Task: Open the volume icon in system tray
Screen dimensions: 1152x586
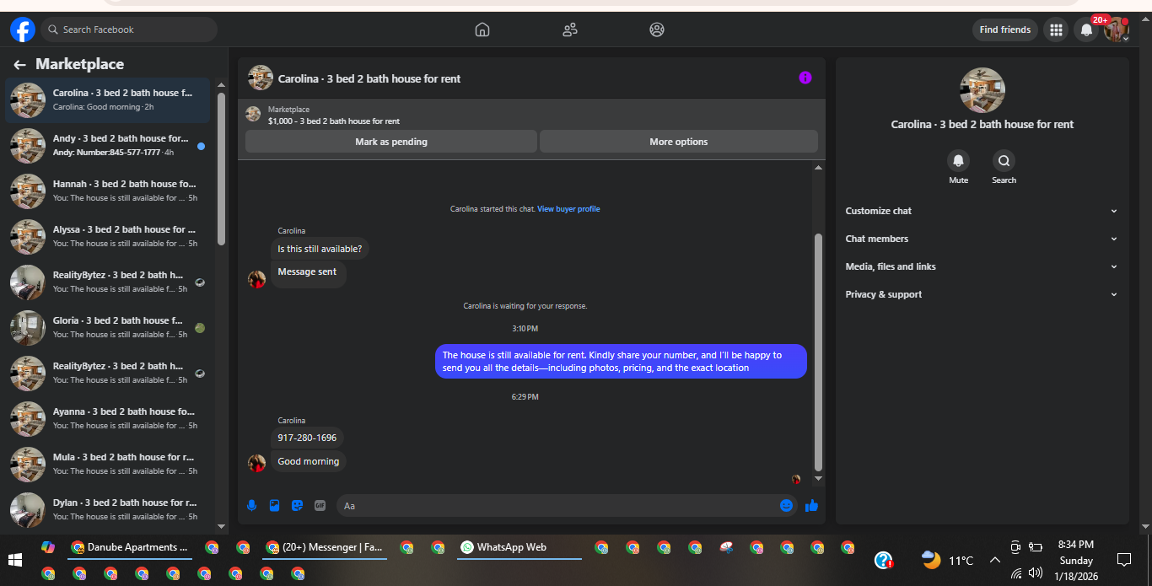Action: (x=1036, y=573)
